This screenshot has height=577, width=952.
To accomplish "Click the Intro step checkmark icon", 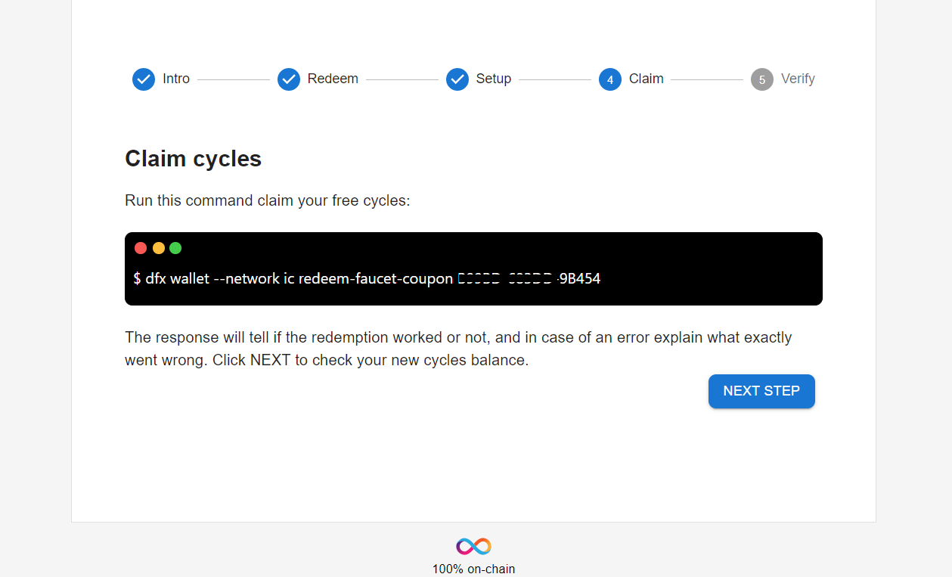I will [144, 79].
